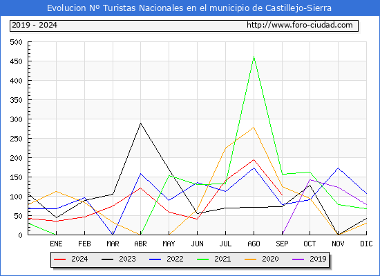Click the green 2021 legend color line

pyautogui.click(x=203, y=259)
